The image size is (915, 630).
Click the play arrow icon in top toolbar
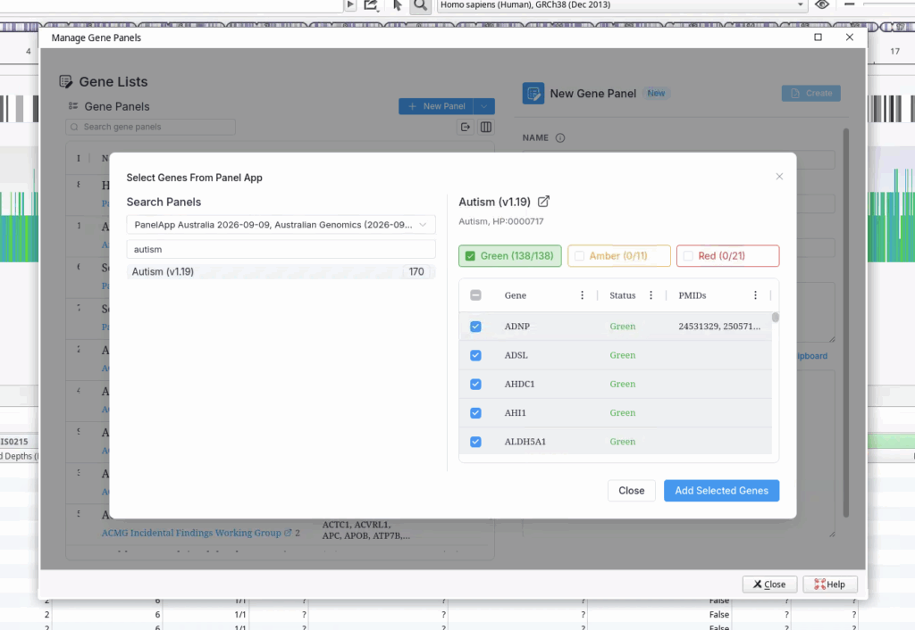click(x=350, y=4)
